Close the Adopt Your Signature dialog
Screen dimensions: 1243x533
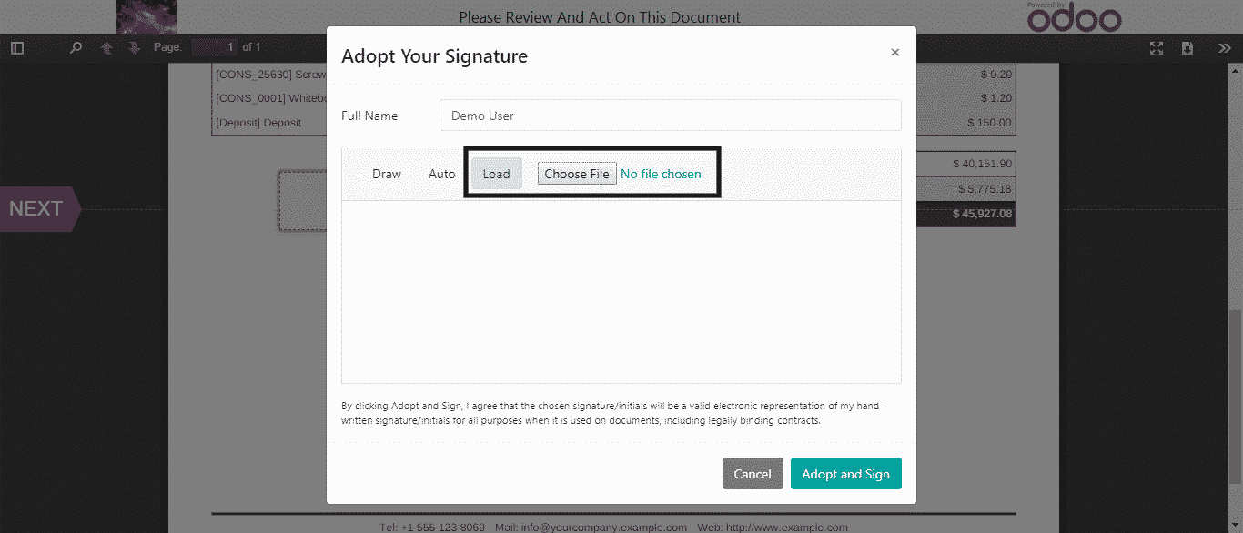pyautogui.click(x=894, y=53)
